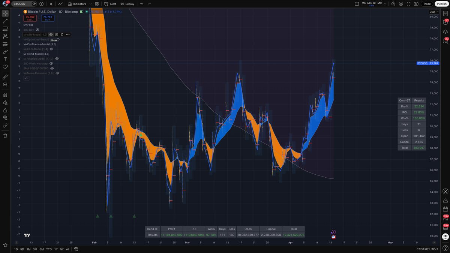Open the quick search icon

point(393,4)
